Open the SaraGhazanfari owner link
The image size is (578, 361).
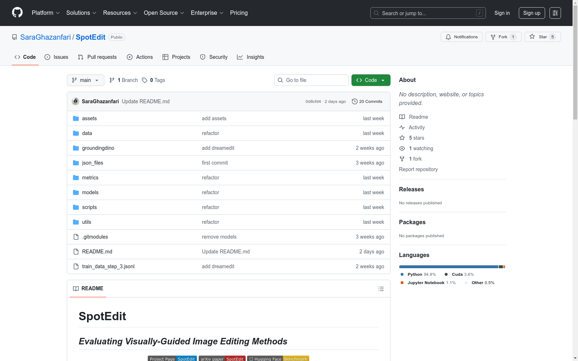(x=46, y=37)
